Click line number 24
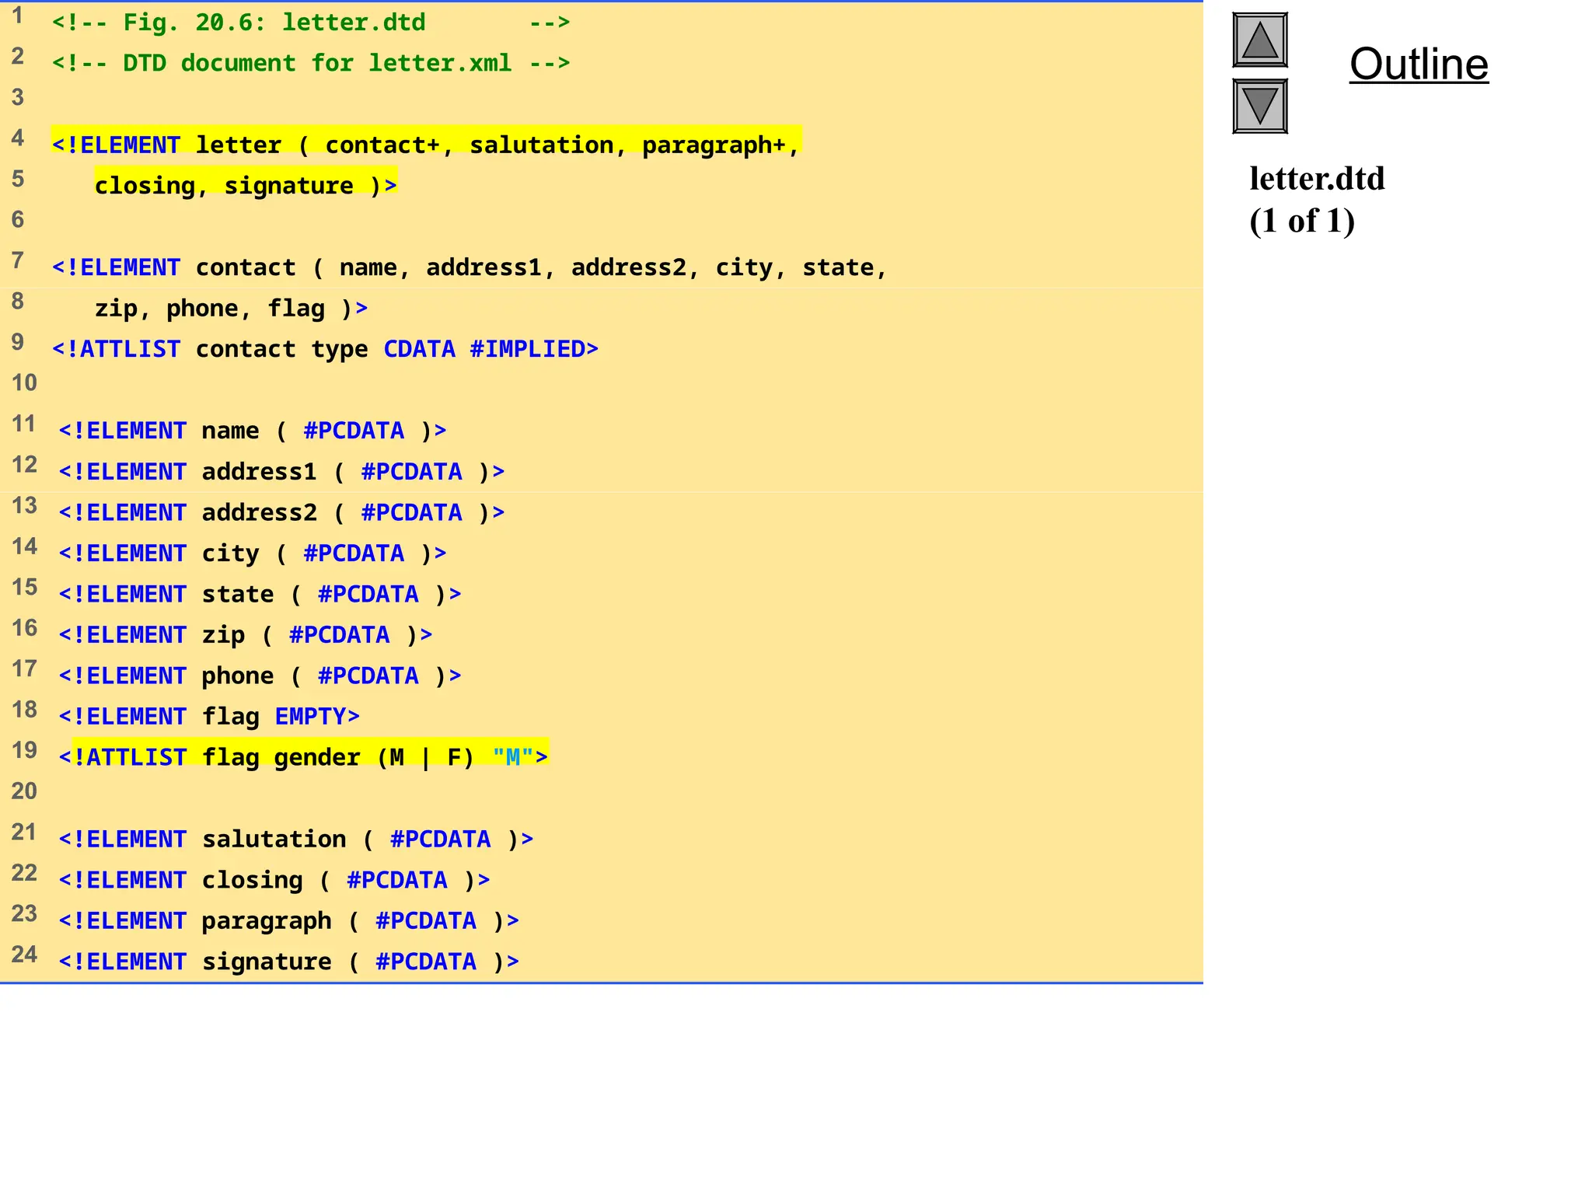The width and height of the screenshot is (1592, 1194). click(24, 954)
